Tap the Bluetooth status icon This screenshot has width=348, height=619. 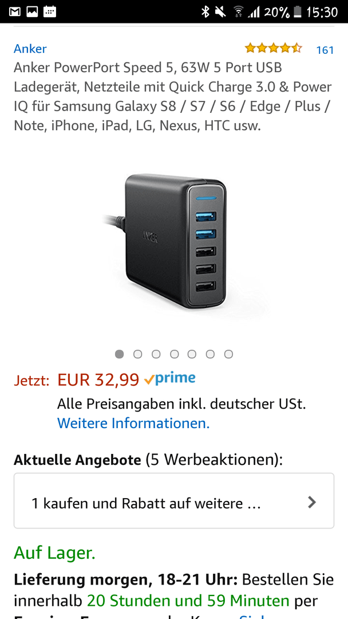tap(205, 12)
